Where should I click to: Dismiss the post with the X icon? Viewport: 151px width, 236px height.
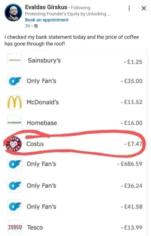(144, 8)
